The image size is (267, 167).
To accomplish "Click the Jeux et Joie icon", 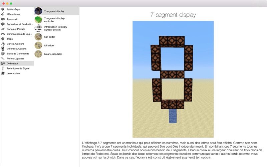I will 3,73.
